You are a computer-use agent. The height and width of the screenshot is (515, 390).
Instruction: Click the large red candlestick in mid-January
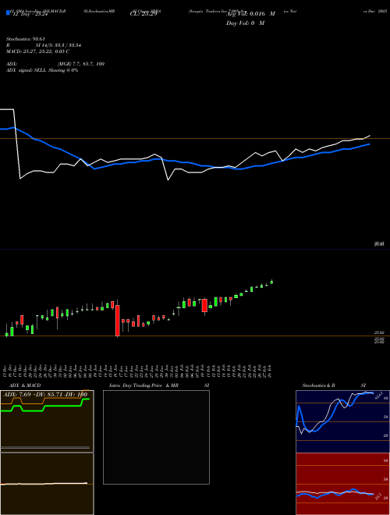[x=118, y=319]
